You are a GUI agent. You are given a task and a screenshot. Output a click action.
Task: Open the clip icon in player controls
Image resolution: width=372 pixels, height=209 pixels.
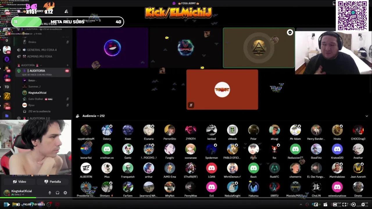[x=325, y=205]
